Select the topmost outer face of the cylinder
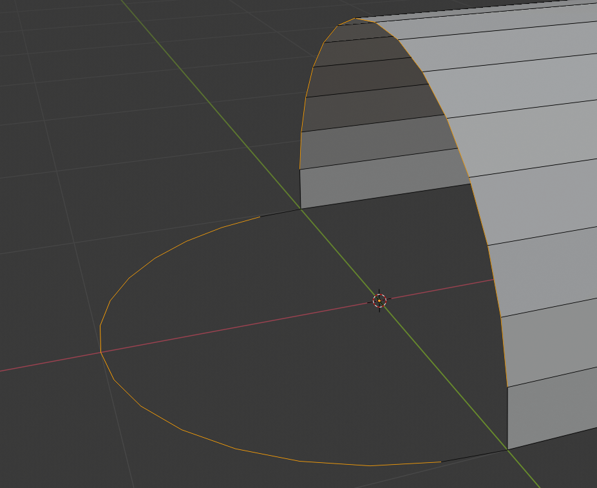The width and height of the screenshot is (597, 488). click(x=489, y=26)
